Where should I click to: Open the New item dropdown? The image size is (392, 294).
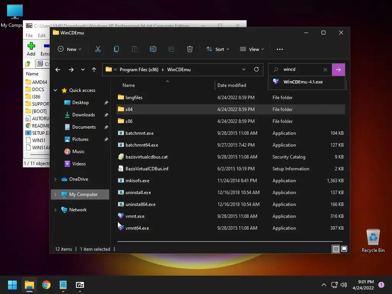(x=70, y=49)
